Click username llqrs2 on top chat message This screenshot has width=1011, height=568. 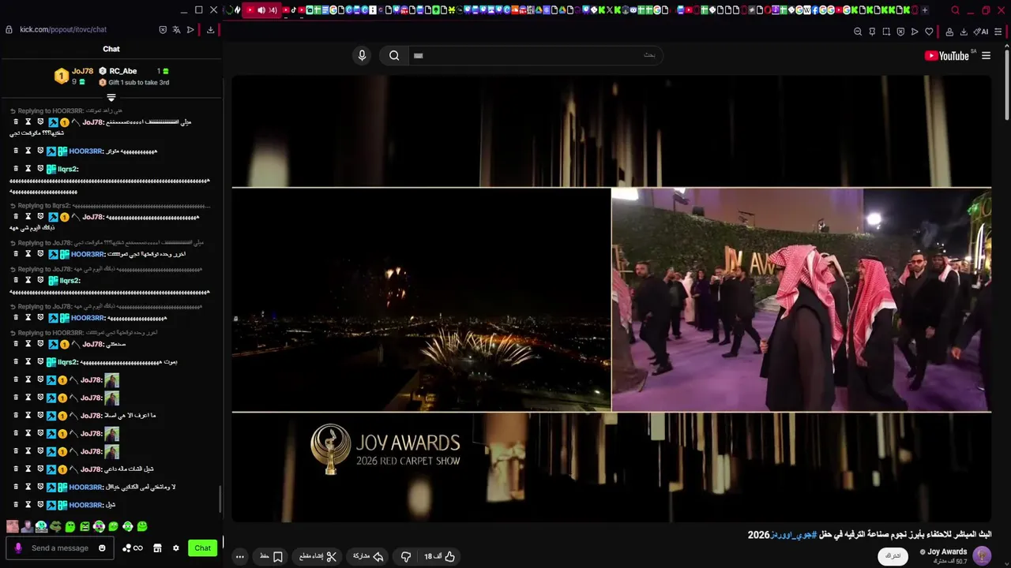69,169
